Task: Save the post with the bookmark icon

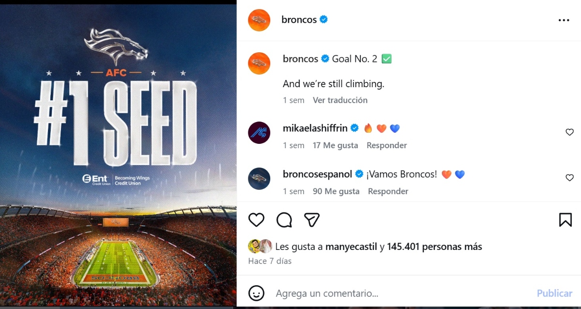Action: 565,220
